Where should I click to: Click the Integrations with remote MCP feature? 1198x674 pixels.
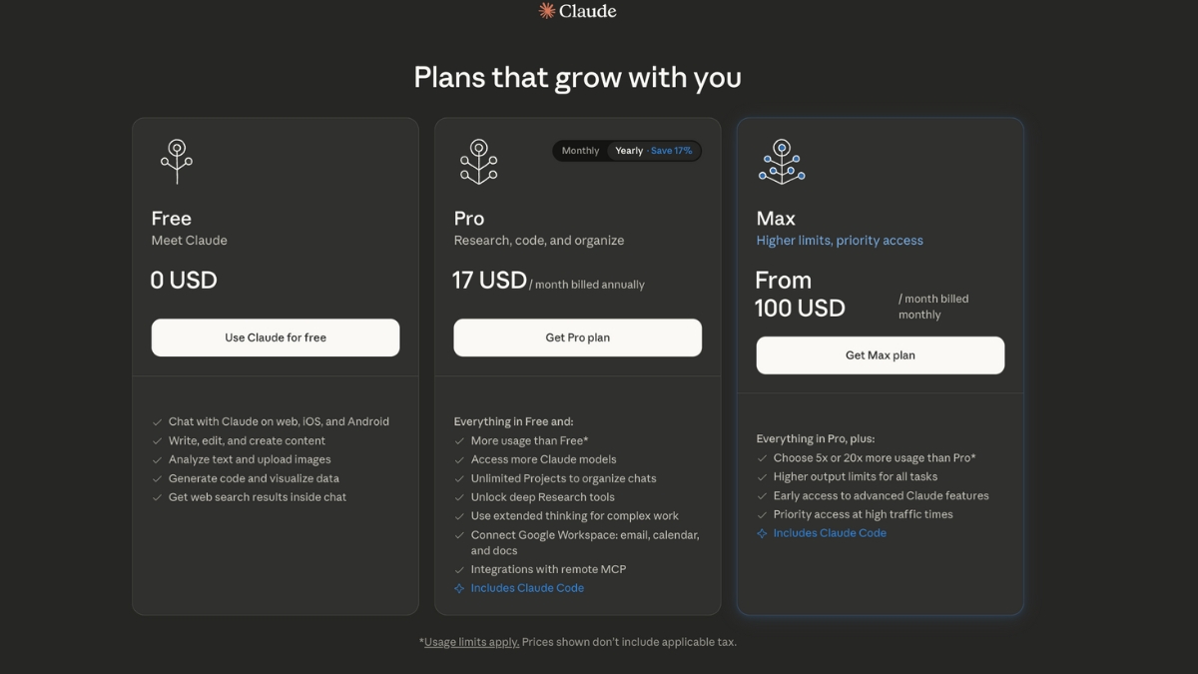[x=548, y=569]
